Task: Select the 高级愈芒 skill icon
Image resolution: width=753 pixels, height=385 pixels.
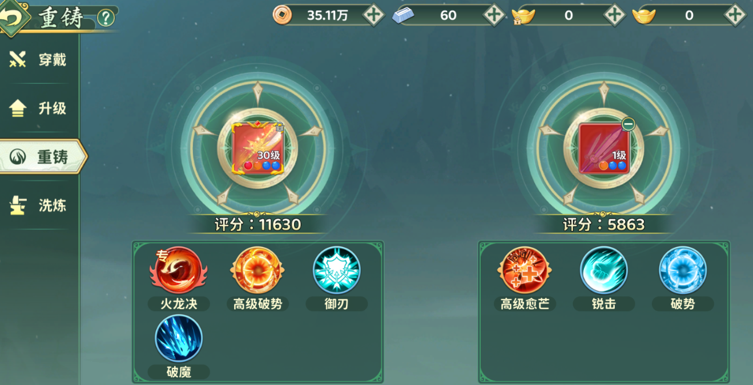Action: click(524, 270)
